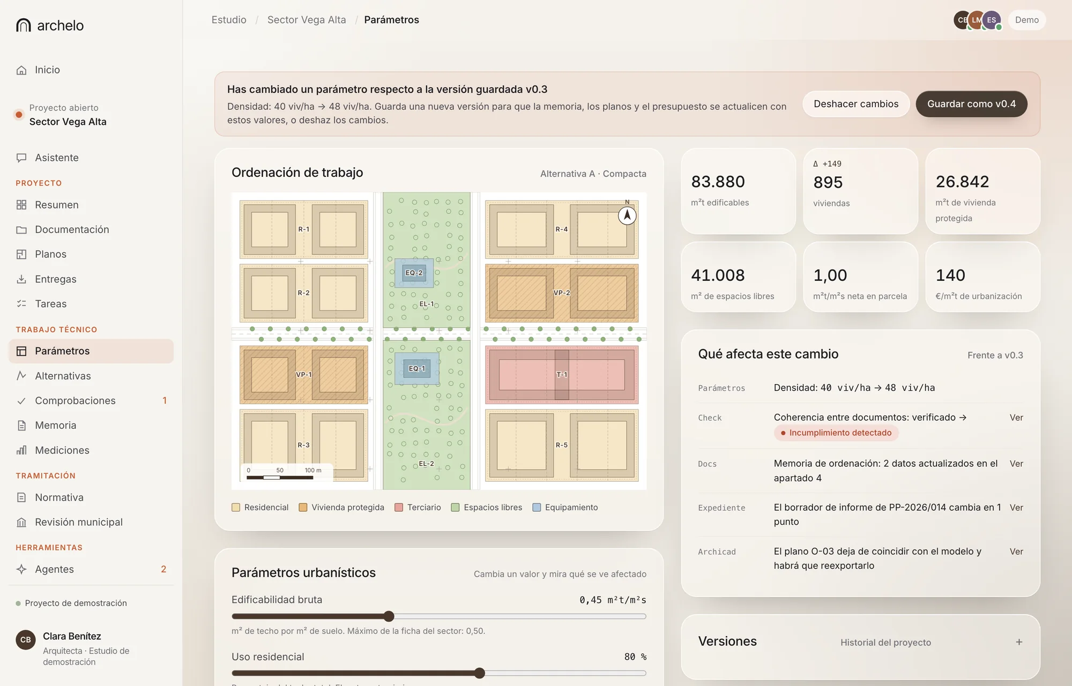Click the Resumen grid icon
The image size is (1072, 686).
tap(21, 205)
